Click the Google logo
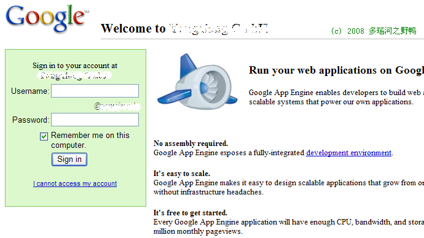 (x=47, y=18)
